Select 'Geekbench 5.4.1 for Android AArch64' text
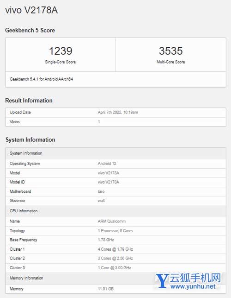 tap(41, 79)
